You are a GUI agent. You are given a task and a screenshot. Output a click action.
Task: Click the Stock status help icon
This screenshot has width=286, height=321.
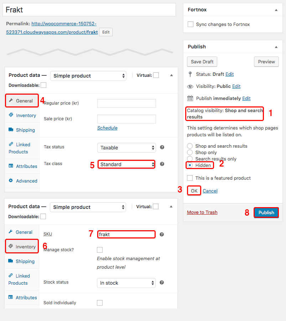coord(162,283)
